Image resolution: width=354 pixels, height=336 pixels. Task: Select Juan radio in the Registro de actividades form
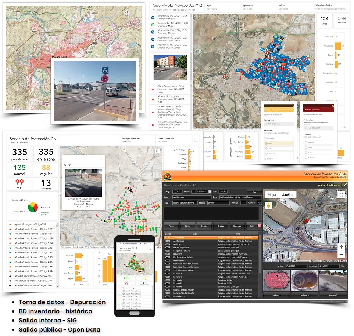click(267, 149)
